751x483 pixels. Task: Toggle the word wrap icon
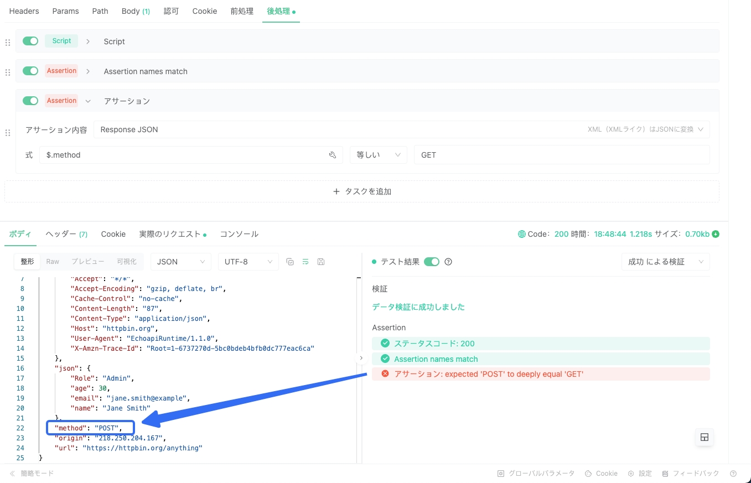pos(305,262)
